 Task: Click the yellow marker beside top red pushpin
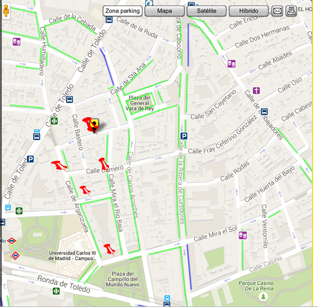tap(96, 123)
